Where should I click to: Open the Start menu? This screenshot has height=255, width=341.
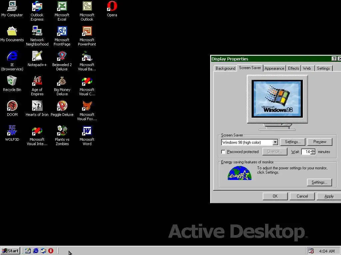pyautogui.click(x=10, y=251)
